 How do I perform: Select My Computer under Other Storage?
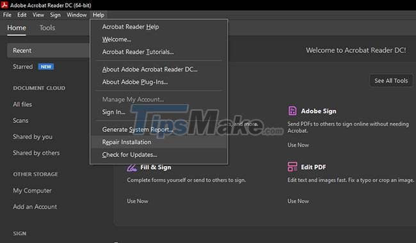pos(32,191)
